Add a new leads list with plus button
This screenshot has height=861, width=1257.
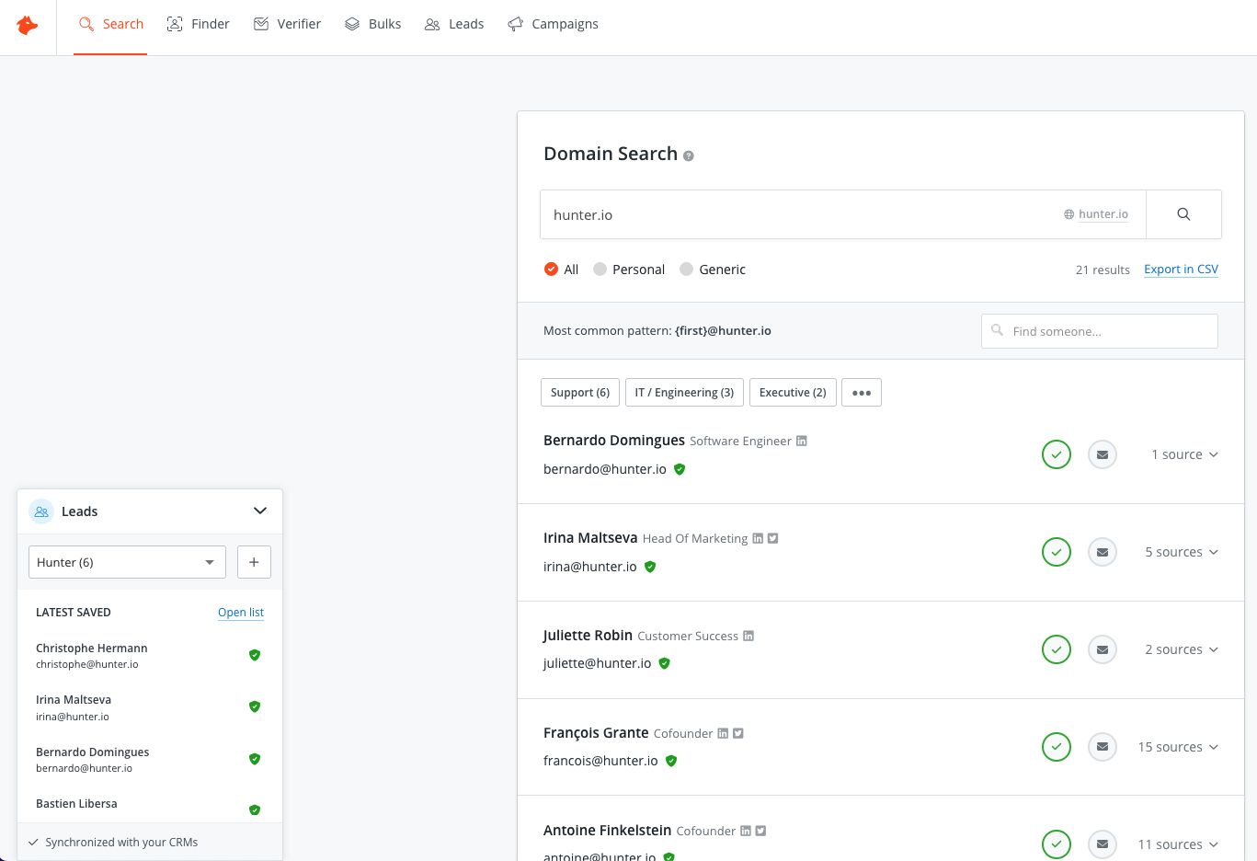pos(254,562)
